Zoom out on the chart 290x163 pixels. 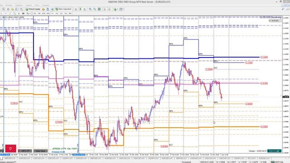pyautogui.click(x=95, y=9)
